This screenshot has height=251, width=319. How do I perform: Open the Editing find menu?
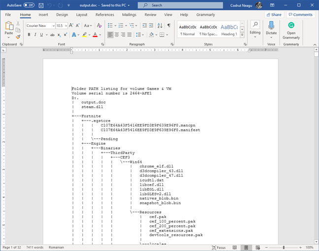255,30
